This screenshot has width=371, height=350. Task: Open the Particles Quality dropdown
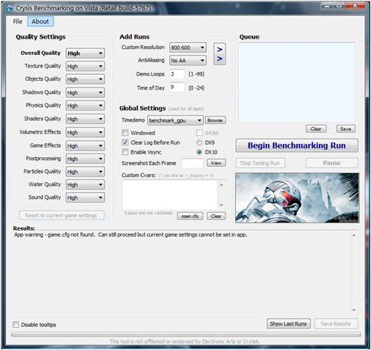point(85,171)
